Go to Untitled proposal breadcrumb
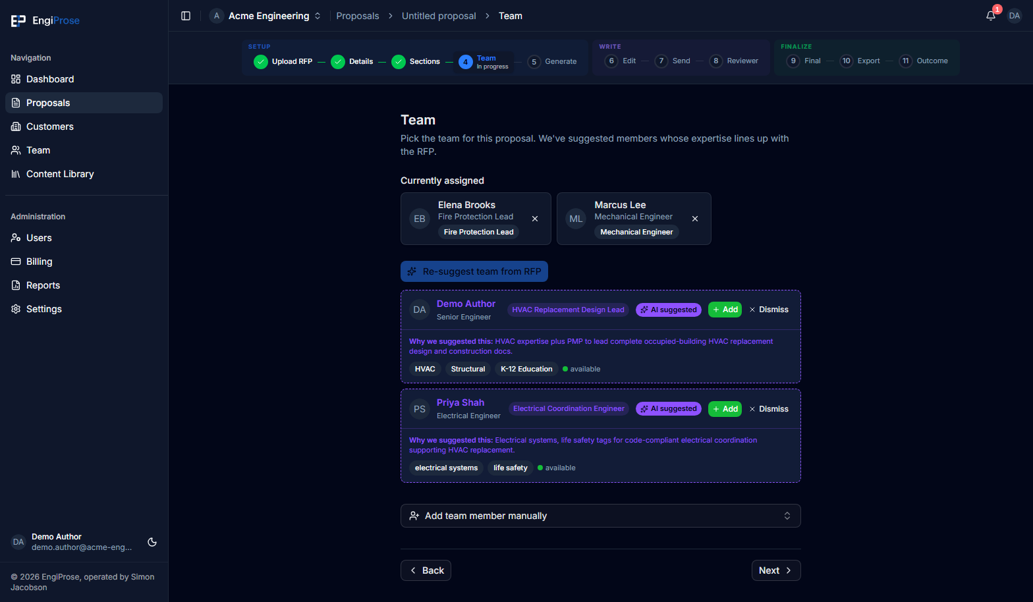Screen dimensions: 1033x602 coord(439,16)
